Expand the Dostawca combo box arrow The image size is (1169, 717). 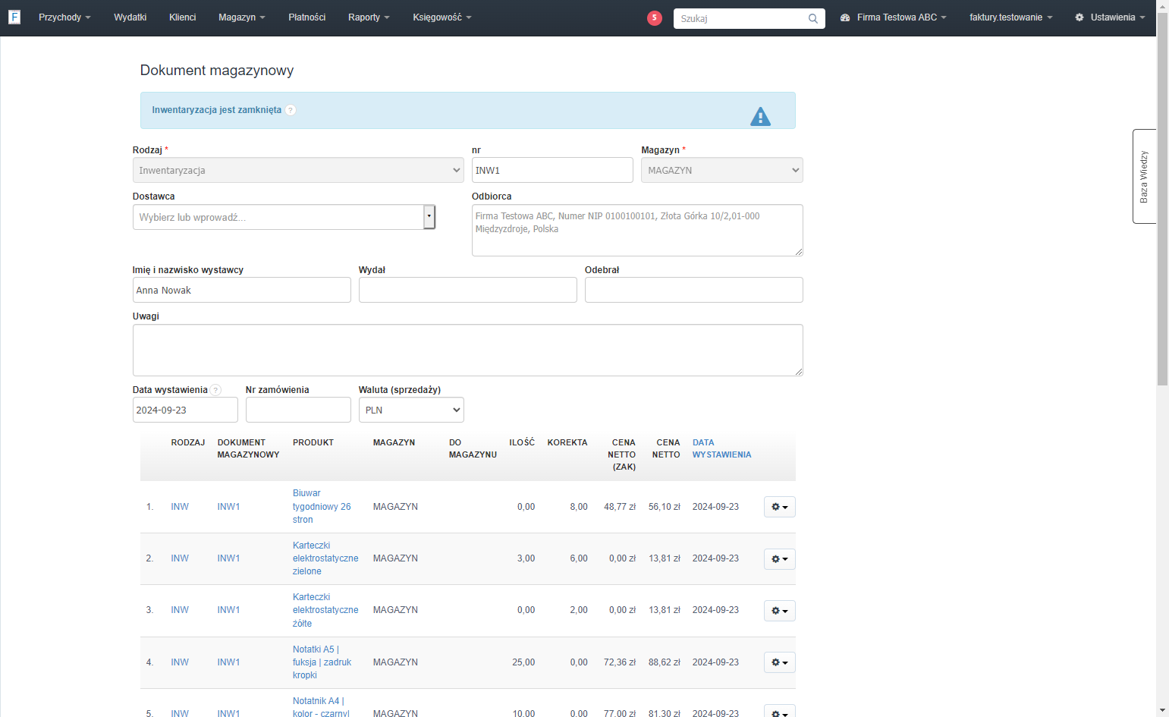[x=429, y=217]
